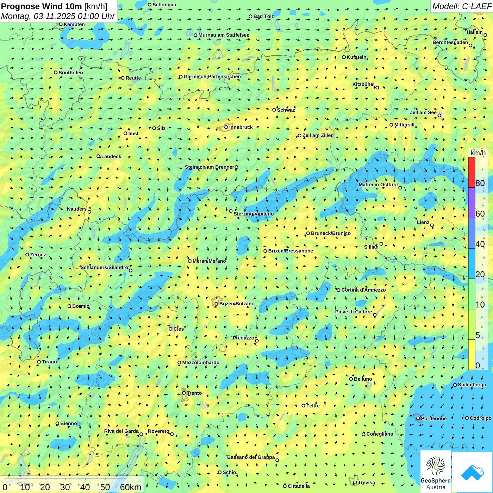This screenshot has width=493, height=493.
Task: Click the blue logo icon beside GeoSphere Austria
Action: 472,472
